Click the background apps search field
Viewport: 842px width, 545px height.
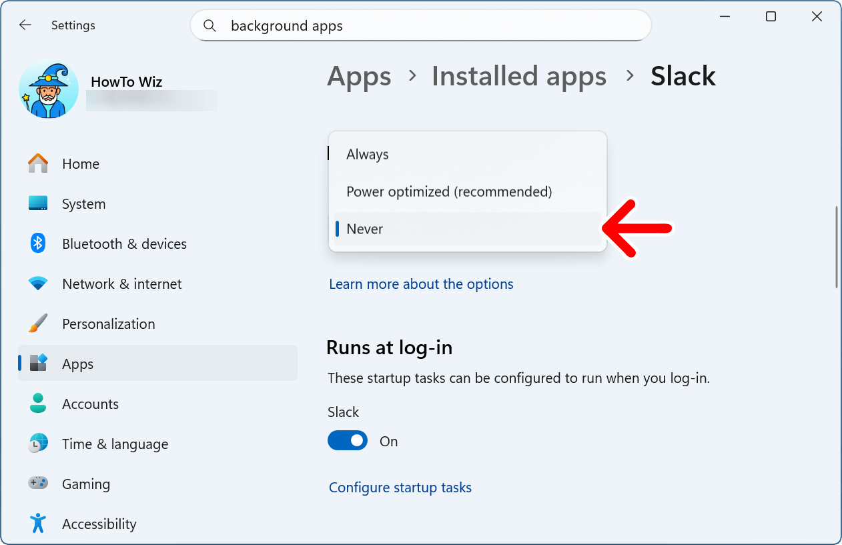point(427,26)
